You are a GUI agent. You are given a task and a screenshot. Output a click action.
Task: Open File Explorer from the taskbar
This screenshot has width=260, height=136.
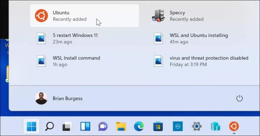tap(121, 126)
